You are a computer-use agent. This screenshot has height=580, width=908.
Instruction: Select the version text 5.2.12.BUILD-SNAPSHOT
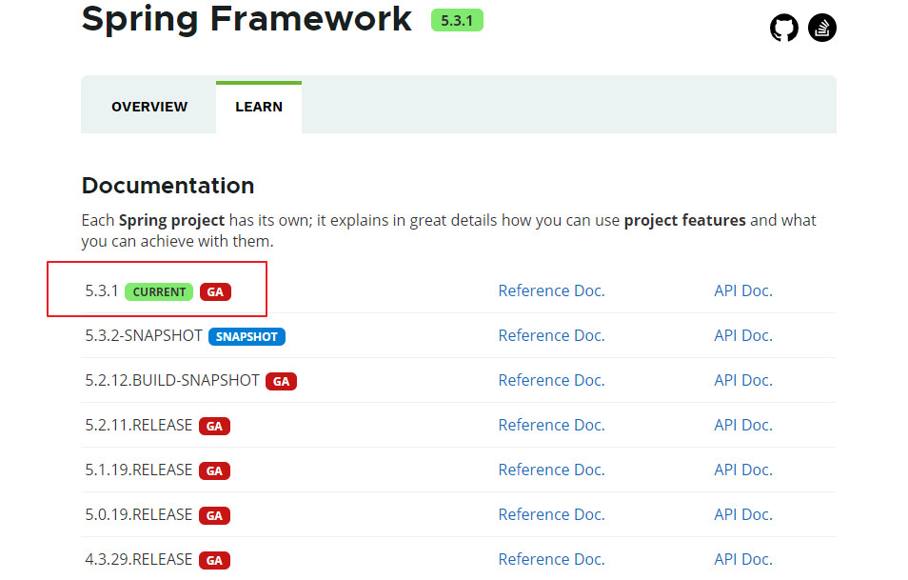[x=172, y=380]
